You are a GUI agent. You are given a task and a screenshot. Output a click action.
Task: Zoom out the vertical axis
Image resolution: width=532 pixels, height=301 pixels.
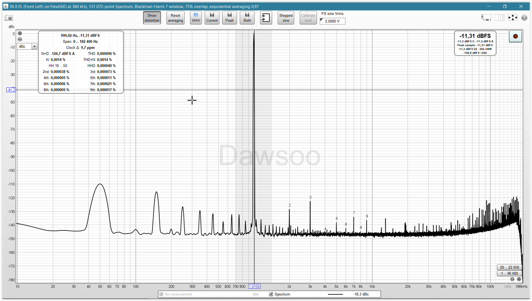click(x=20, y=39)
